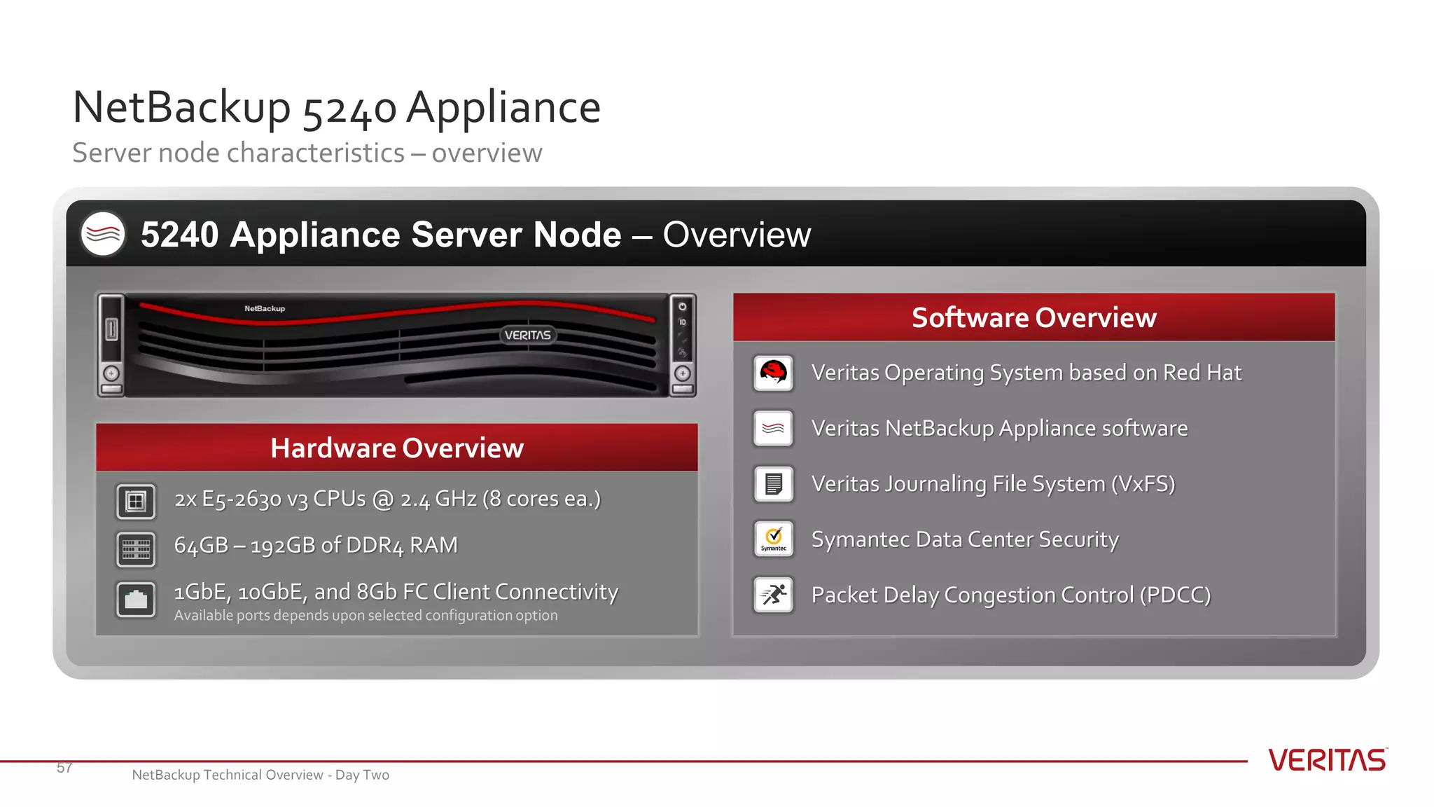Click the VERITAS badge on appliance bezel

[528, 335]
